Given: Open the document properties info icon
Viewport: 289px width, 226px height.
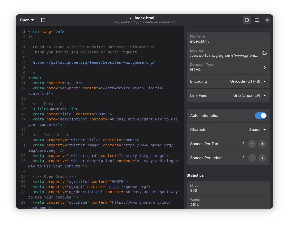Looking at the screenshot, I should pyautogui.click(x=247, y=20).
